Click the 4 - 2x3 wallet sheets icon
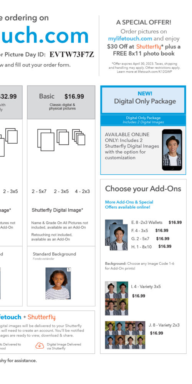Viewport: 192px width, 384px height. click(x=79, y=137)
